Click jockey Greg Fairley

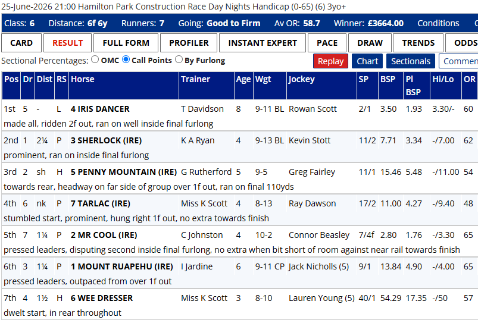click(x=312, y=172)
